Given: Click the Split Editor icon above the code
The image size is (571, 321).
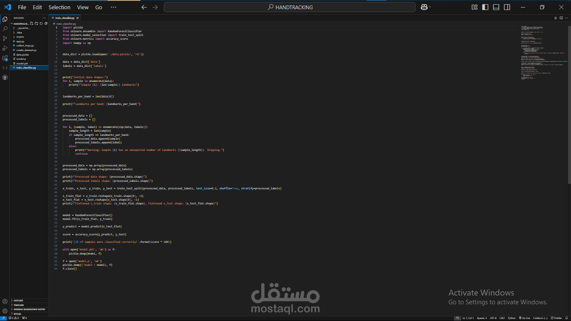Looking at the screenshot, I should 561,18.
